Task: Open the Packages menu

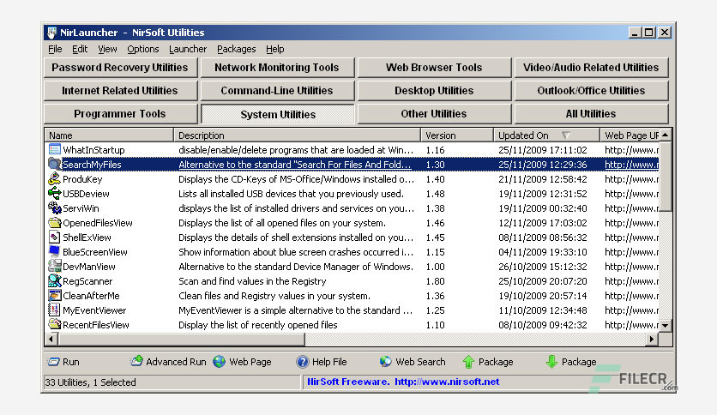Action: [x=237, y=49]
